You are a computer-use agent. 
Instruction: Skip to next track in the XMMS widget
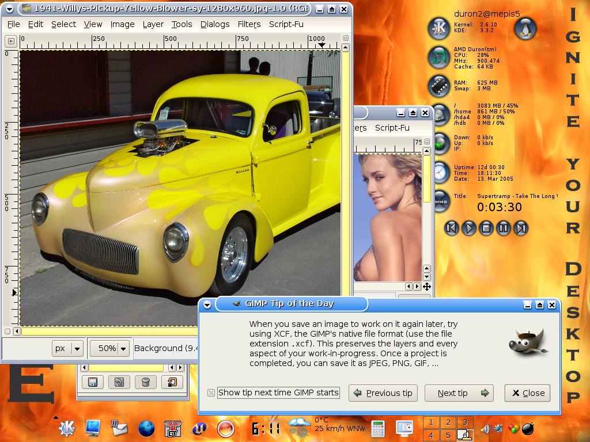pos(521,228)
